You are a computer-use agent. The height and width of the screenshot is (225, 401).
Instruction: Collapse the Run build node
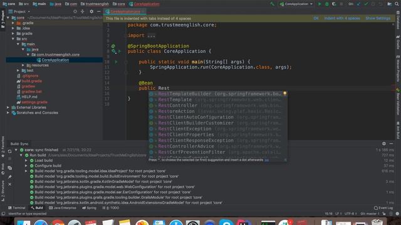click(21, 155)
